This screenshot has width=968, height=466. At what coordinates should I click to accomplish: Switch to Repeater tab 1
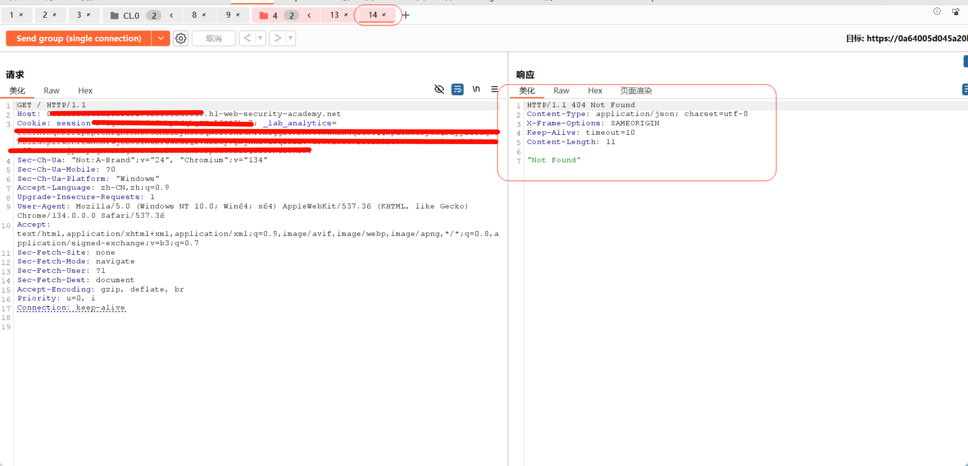pos(12,15)
